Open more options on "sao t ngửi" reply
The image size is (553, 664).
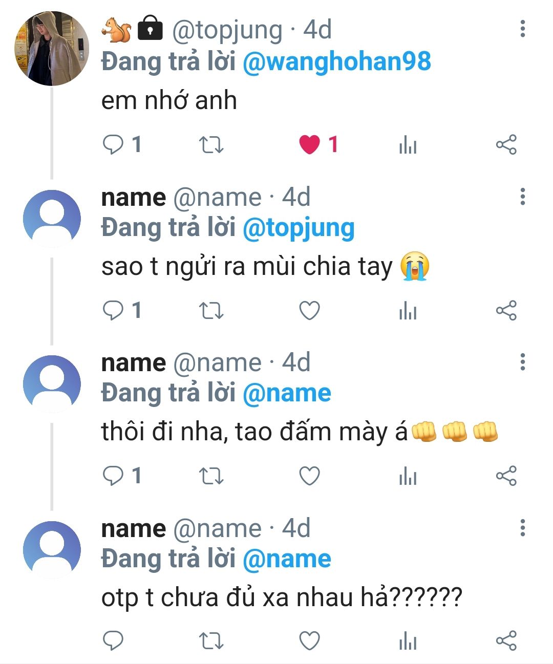522,197
